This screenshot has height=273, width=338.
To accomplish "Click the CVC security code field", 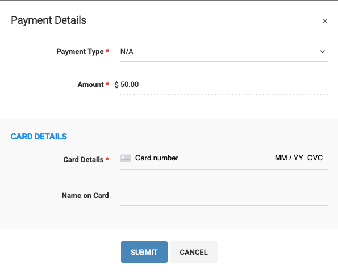I will 315,158.
